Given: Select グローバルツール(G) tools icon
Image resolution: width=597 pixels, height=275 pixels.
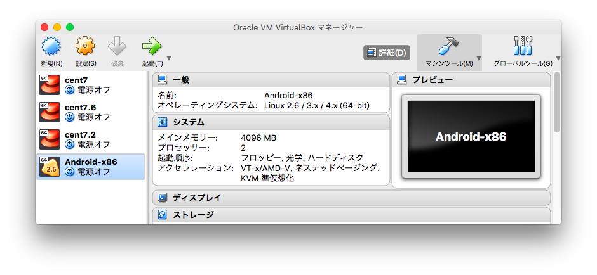Looking at the screenshot, I should (523, 46).
